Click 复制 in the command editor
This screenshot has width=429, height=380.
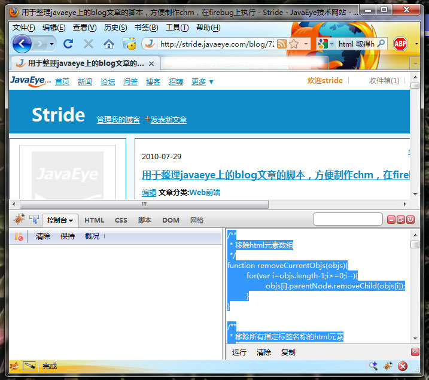point(288,352)
